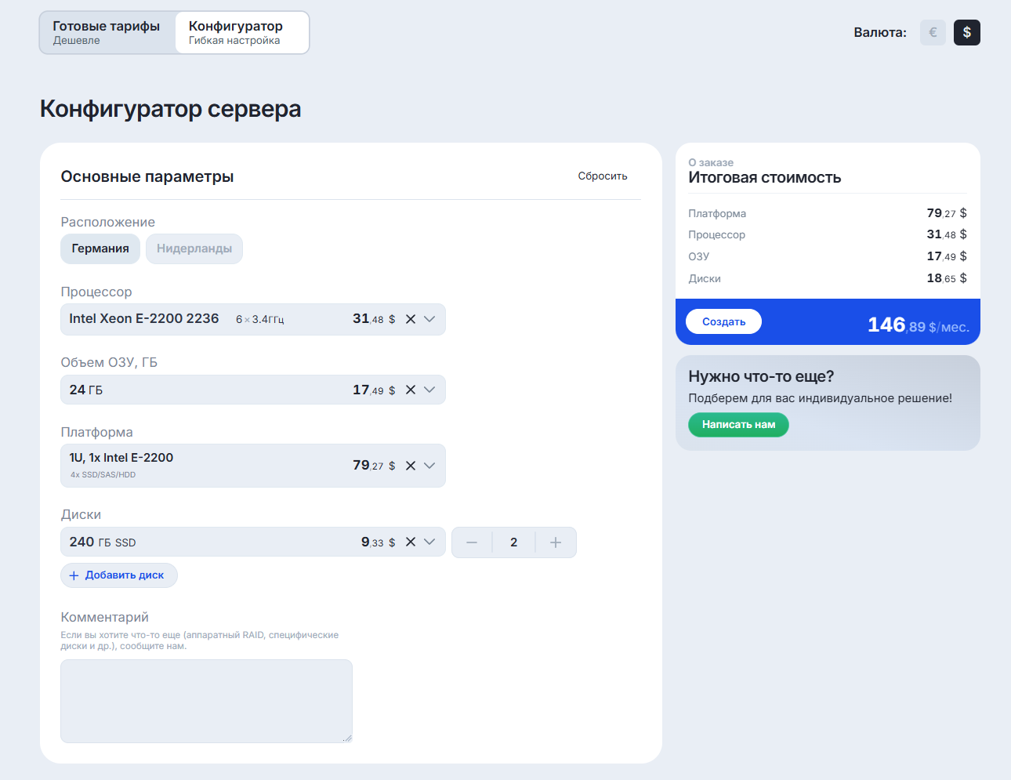This screenshot has width=1011, height=780.
Task: Expand the processor dropdown chevron
Action: tap(429, 319)
